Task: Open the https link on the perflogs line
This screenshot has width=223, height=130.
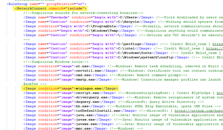Action: click(x=218, y=44)
